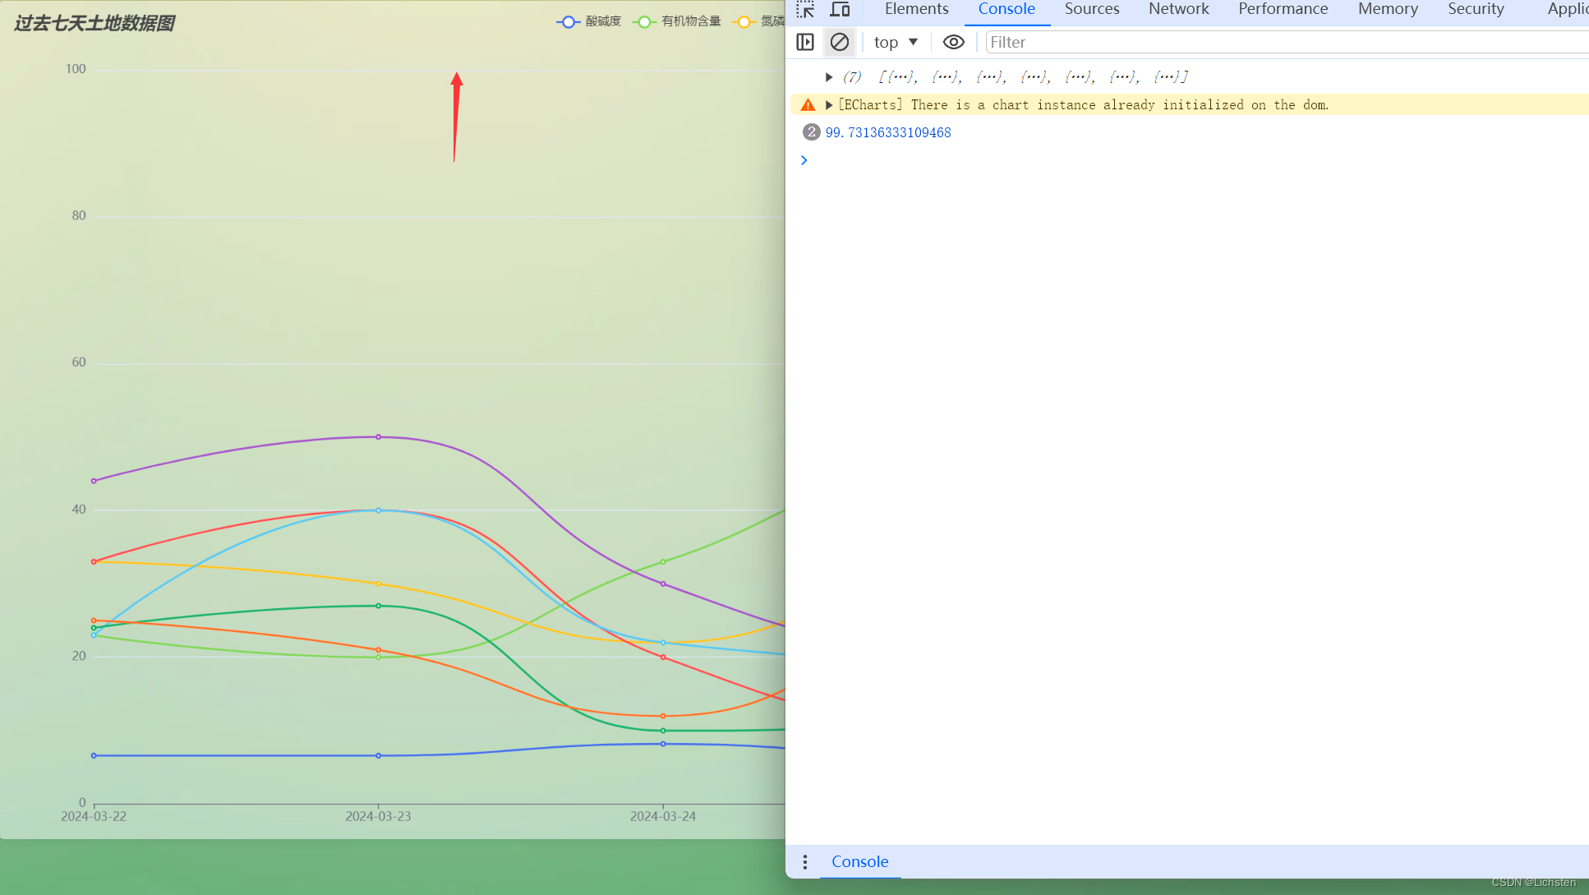Screen dimensions: 1589x895
Task: Clear the console with the ban icon
Action: pyautogui.click(x=839, y=42)
